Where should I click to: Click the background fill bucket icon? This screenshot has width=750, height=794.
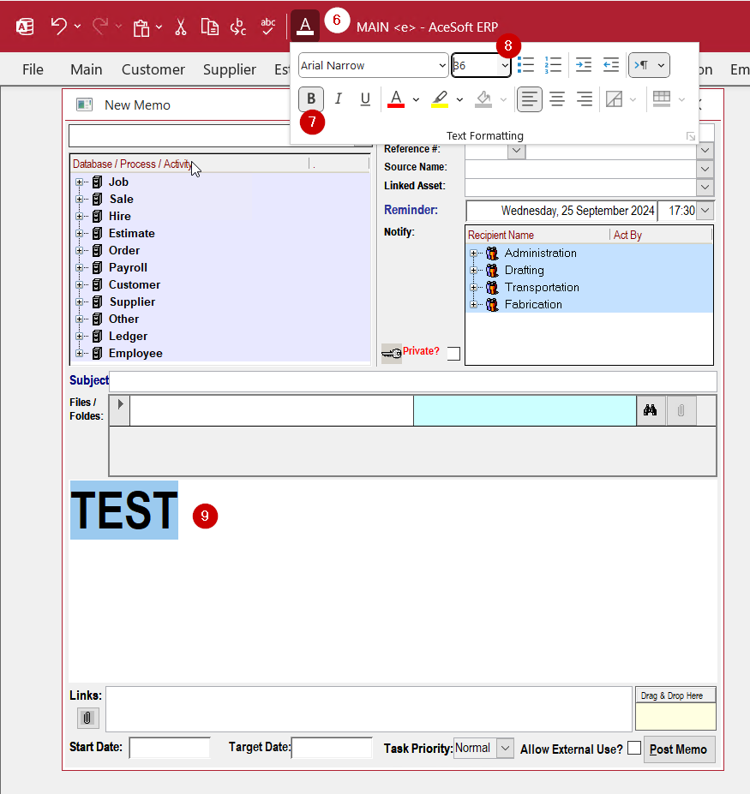[x=483, y=99]
